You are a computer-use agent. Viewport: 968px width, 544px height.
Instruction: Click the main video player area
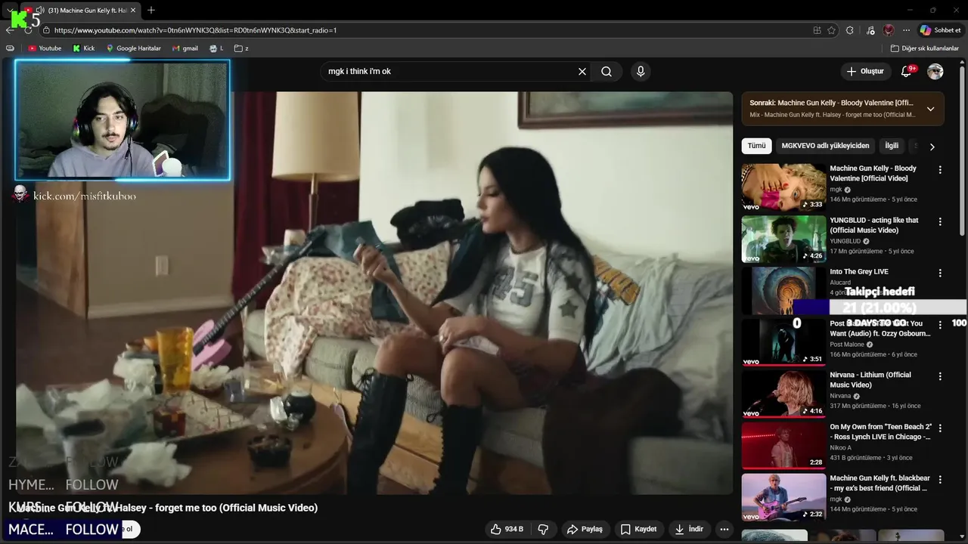[374, 293]
